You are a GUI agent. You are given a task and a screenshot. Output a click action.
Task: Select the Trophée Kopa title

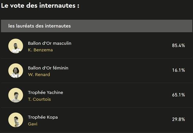point(43,117)
